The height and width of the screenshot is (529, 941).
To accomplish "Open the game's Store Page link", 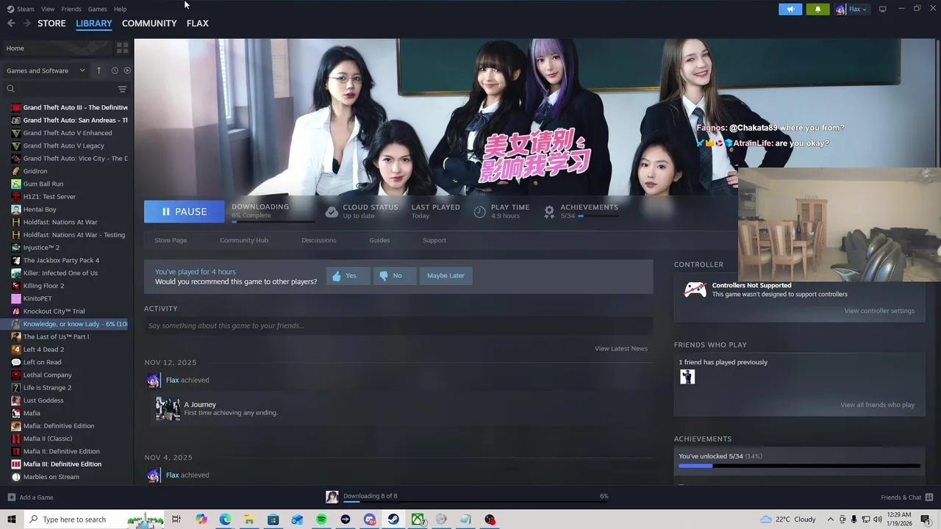I will pos(171,240).
